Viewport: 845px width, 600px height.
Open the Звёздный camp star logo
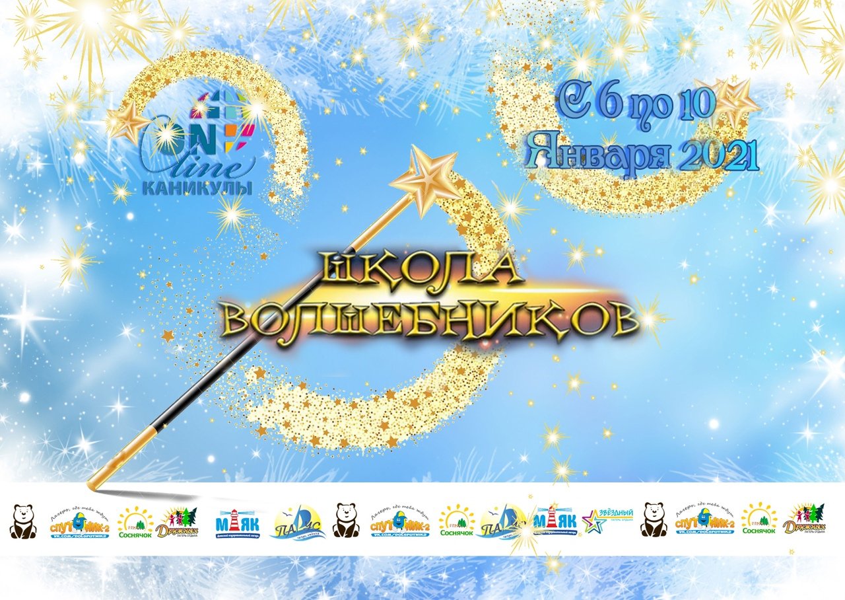[607, 520]
